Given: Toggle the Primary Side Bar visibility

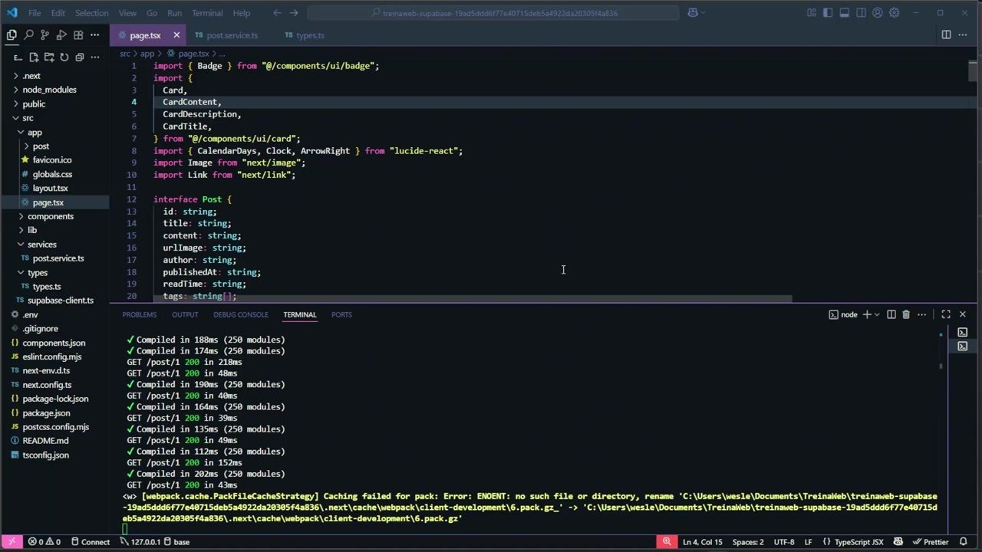Looking at the screenshot, I should coord(828,12).
